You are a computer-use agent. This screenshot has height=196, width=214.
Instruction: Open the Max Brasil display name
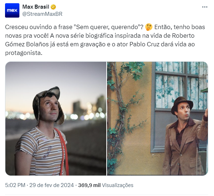(x=36, y=7)
